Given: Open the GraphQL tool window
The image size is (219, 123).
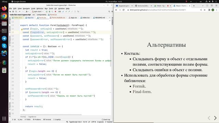Looking at the screenshot, I should [x=57, y=120].
